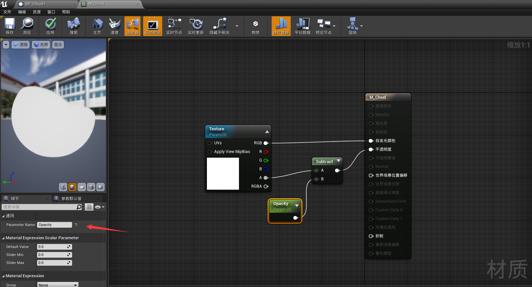532x287 pixels.
Task: Click the 光照 lighting view mode button
Action: coord(41,45)
